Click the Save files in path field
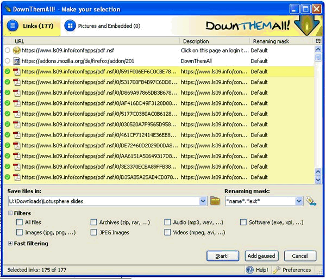 (104, 201)
